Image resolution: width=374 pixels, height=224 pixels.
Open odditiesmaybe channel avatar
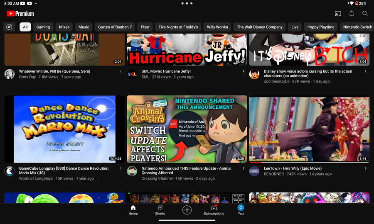(254, 74)
